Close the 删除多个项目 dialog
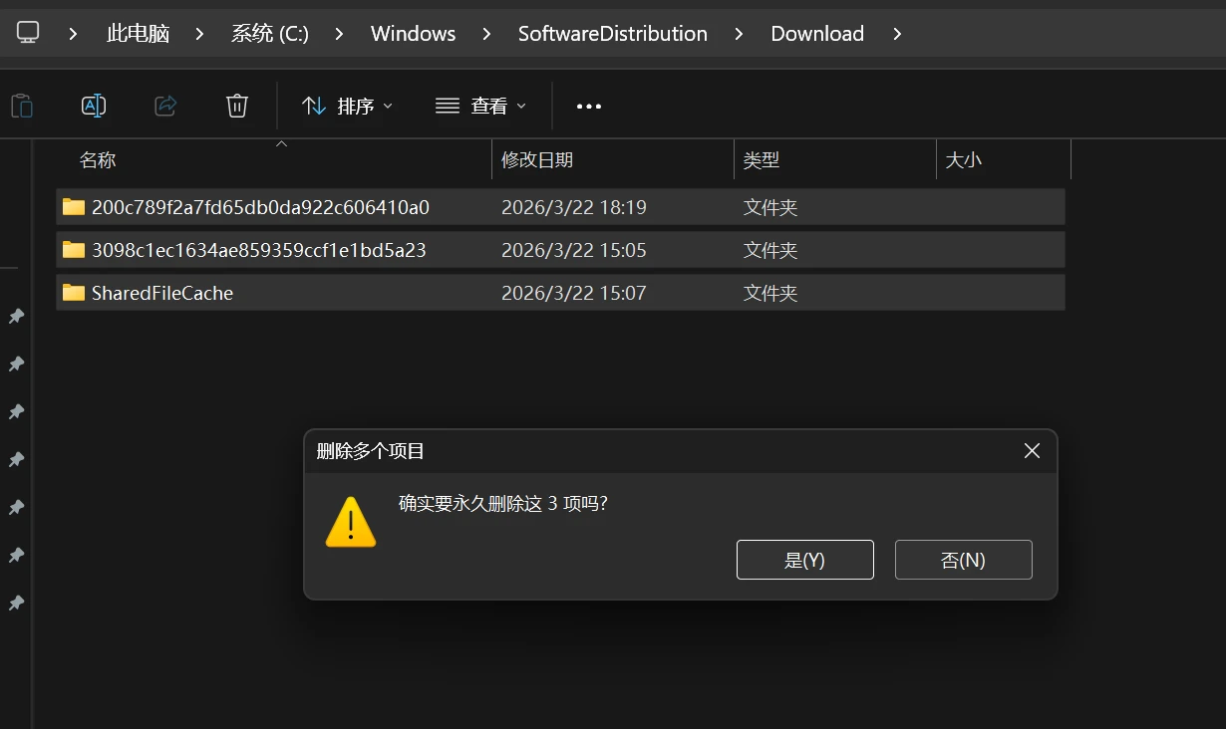Screen dimensions: 1226x729 1032,451
